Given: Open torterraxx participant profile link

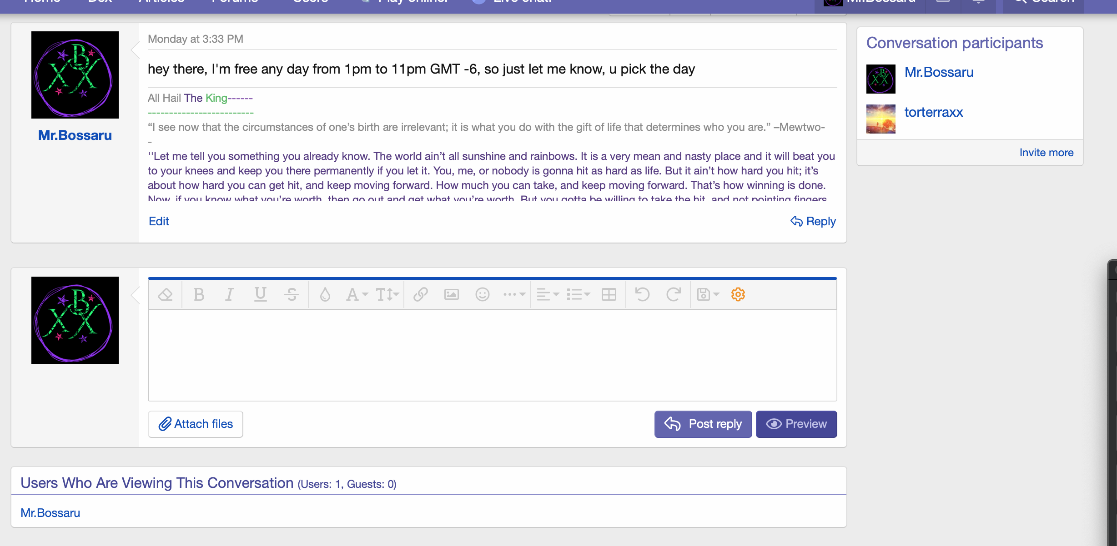Looking at the screenshot, I should 933,112.
